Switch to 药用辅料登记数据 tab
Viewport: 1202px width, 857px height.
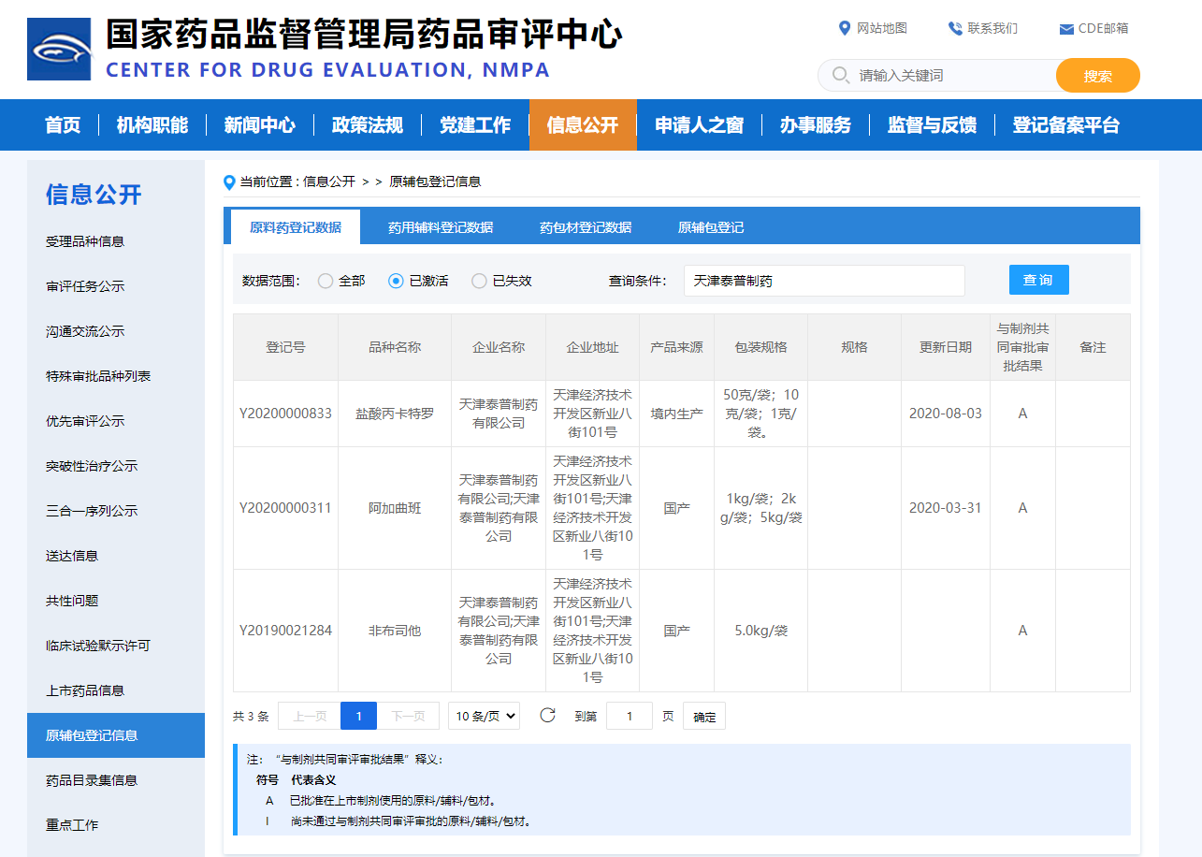(441, 227)
